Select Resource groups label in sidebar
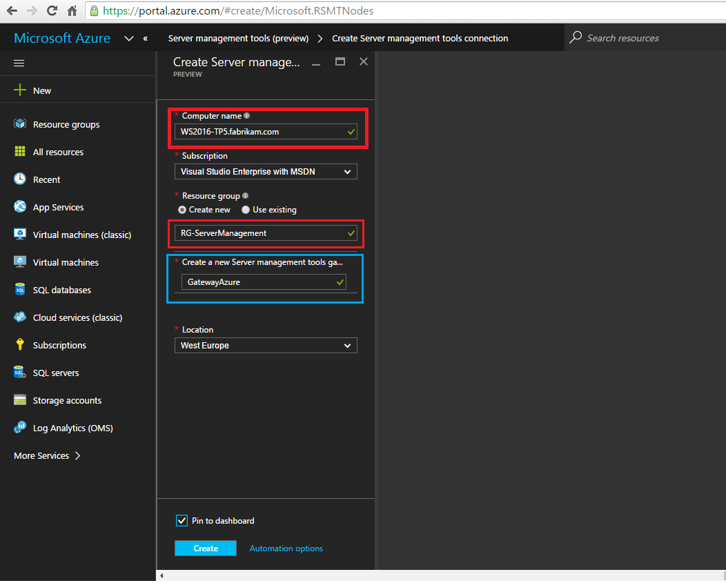This screenshot has width=726, height=583. pyautogui.click(x=66, y=125)
